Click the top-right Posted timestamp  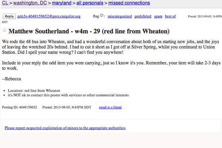pos(203,17)
